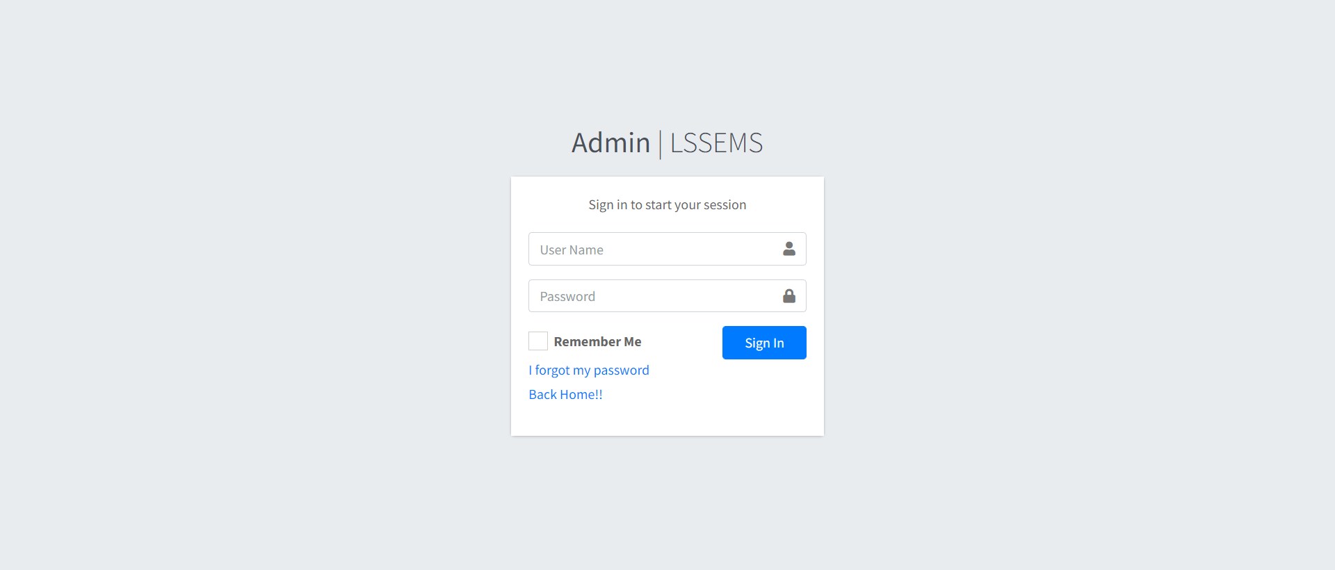
Task: Select the Sign in to start your session text
Action: [667, 204]
